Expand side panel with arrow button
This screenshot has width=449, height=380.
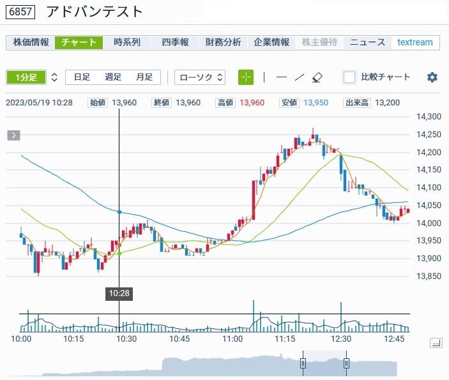(14, 135)
